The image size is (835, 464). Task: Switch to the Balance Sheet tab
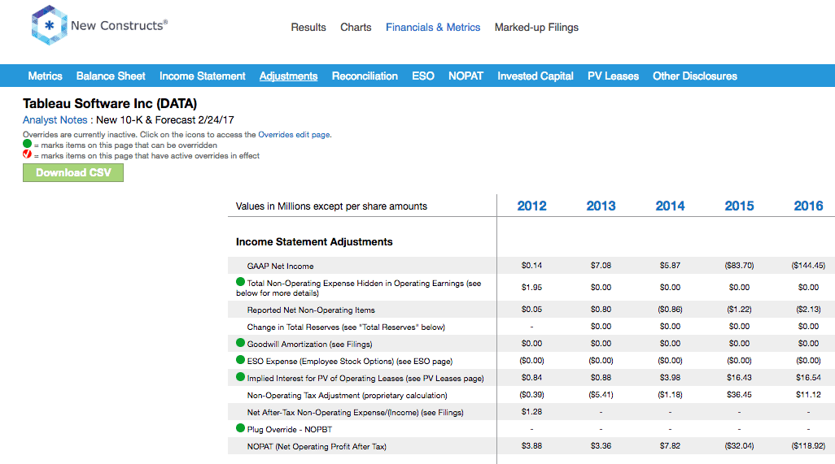click(111, 76)
